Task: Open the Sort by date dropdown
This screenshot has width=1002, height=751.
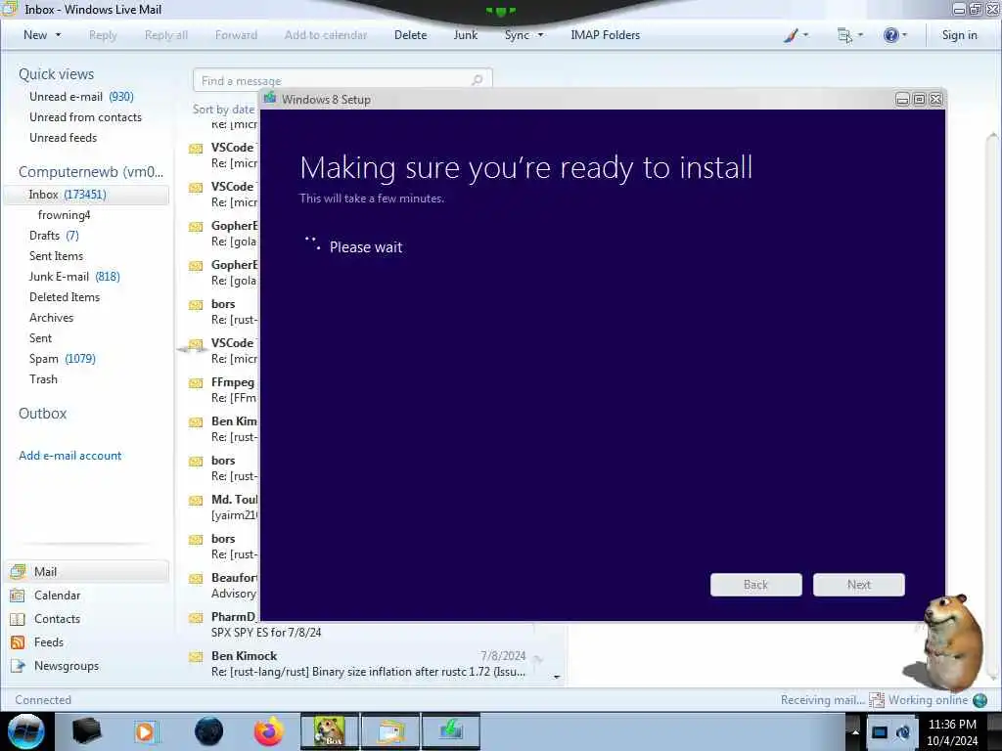Action: coord(223,110)
